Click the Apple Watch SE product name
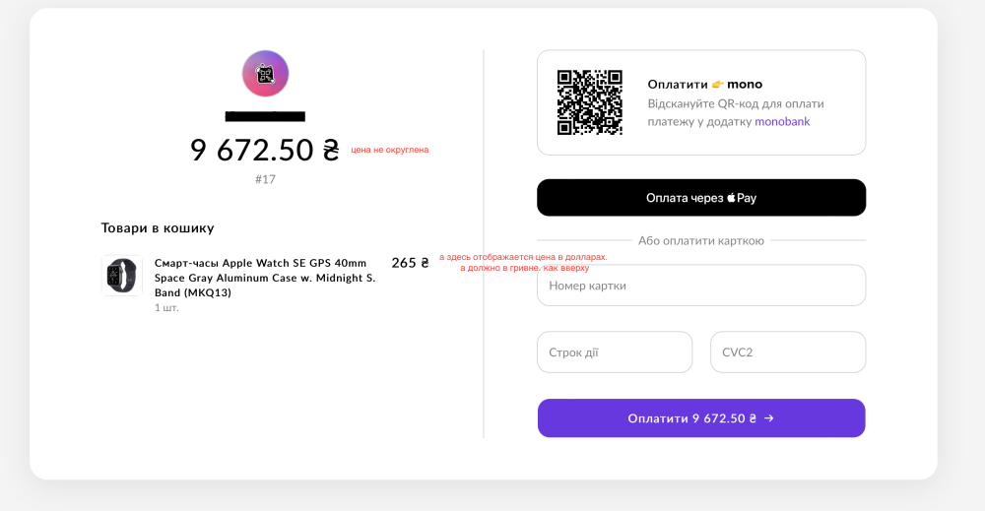 click(264, 278)
